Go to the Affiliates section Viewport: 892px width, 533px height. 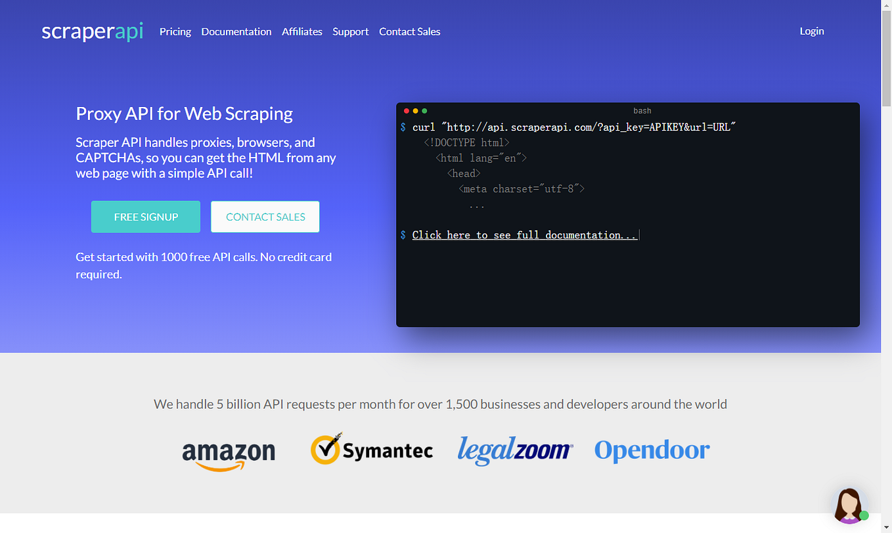(301, 32)
